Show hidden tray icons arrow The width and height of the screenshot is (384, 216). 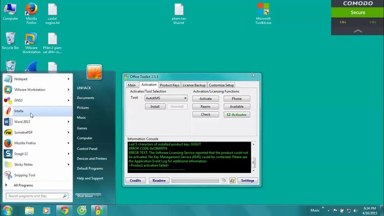[x=328, y=211]
